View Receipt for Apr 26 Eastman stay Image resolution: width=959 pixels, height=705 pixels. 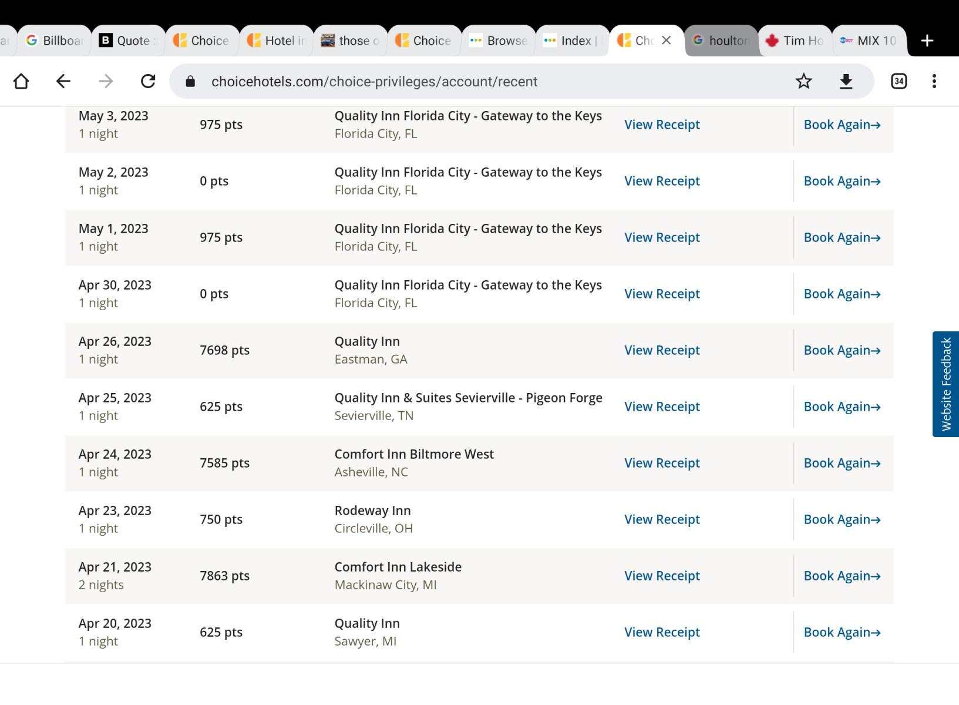tap(662, 350)
